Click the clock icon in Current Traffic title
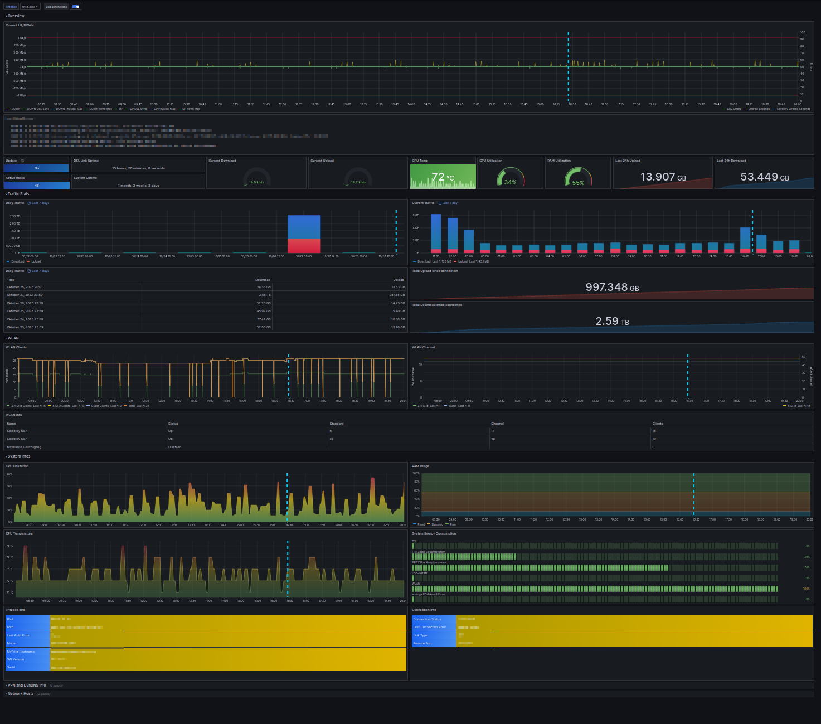The image size is (821, 724). point(440,203)
